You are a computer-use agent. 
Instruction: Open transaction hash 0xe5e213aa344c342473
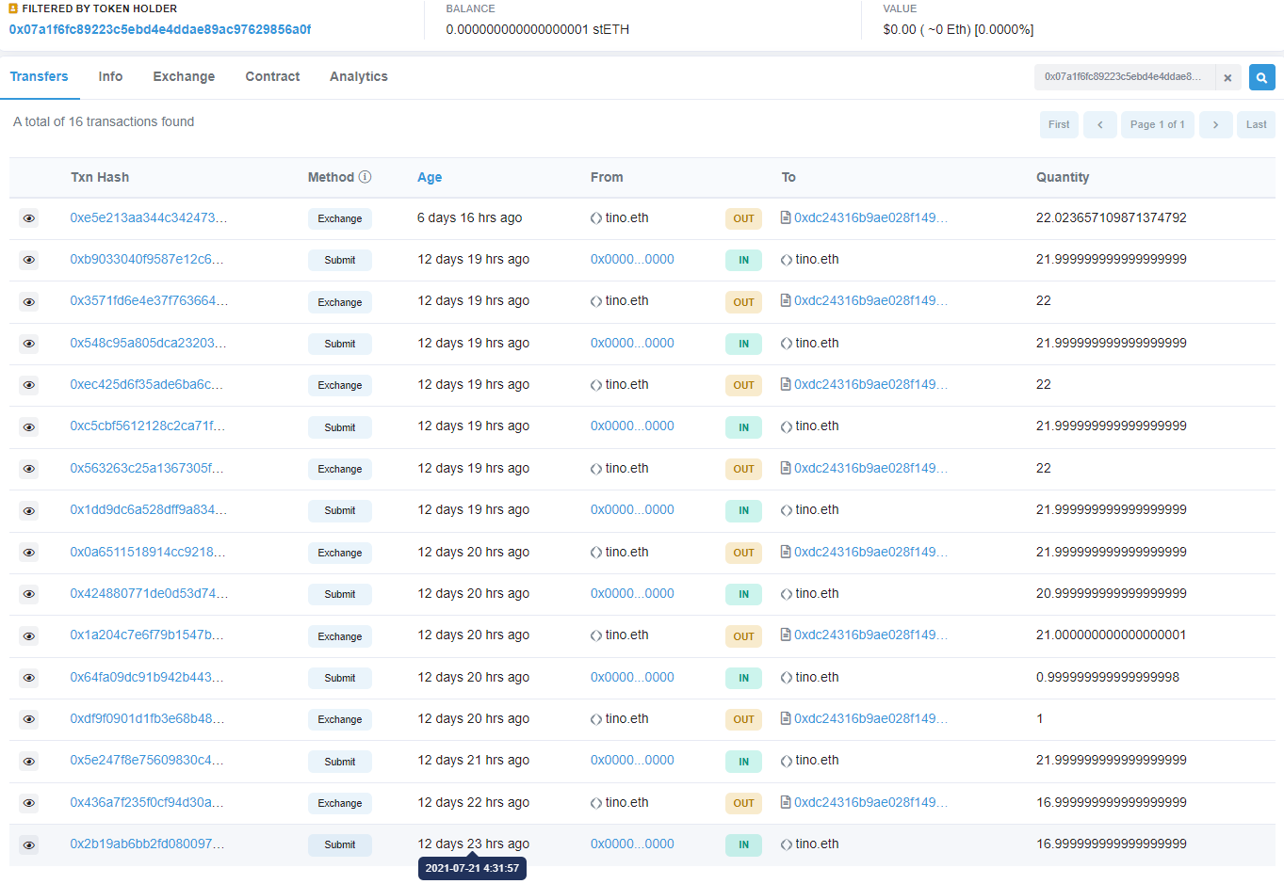coord(148,217)
